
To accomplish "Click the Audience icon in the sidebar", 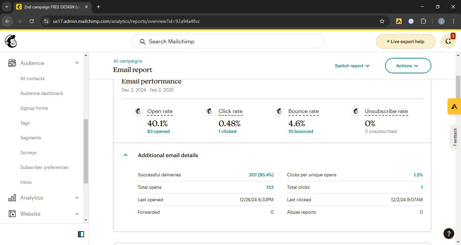I will [12, 63].
